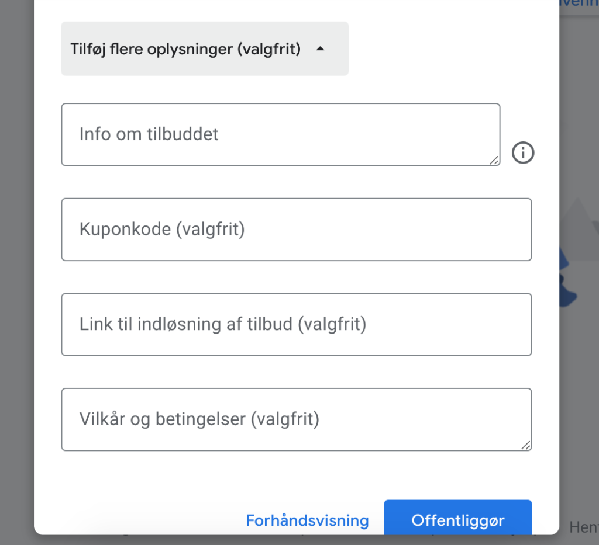Click the resize grip of Info om tilbuddet box
Viewport: 599px width, 545px height.
click(494, 161)
